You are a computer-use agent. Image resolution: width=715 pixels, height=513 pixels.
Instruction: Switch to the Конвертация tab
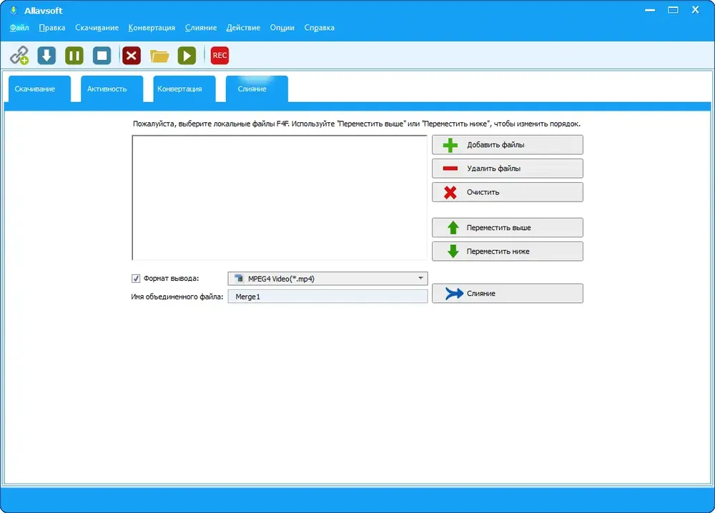tap(184, 89)
